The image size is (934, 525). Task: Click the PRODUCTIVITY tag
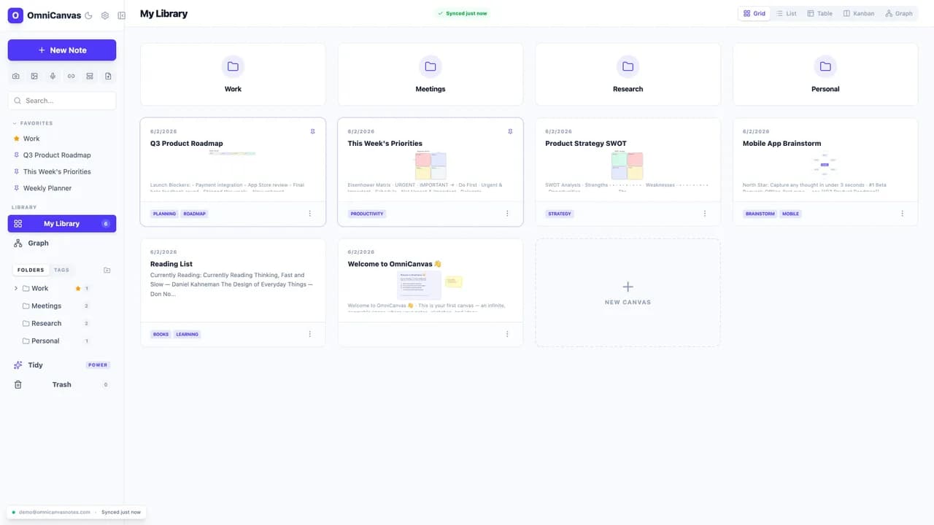tap(367, 214)
